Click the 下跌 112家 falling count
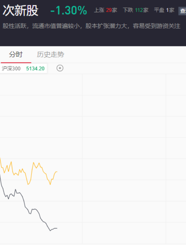 [136, 10]
